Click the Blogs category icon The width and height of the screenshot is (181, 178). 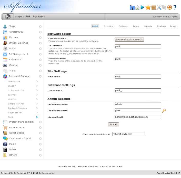point(5,27)
